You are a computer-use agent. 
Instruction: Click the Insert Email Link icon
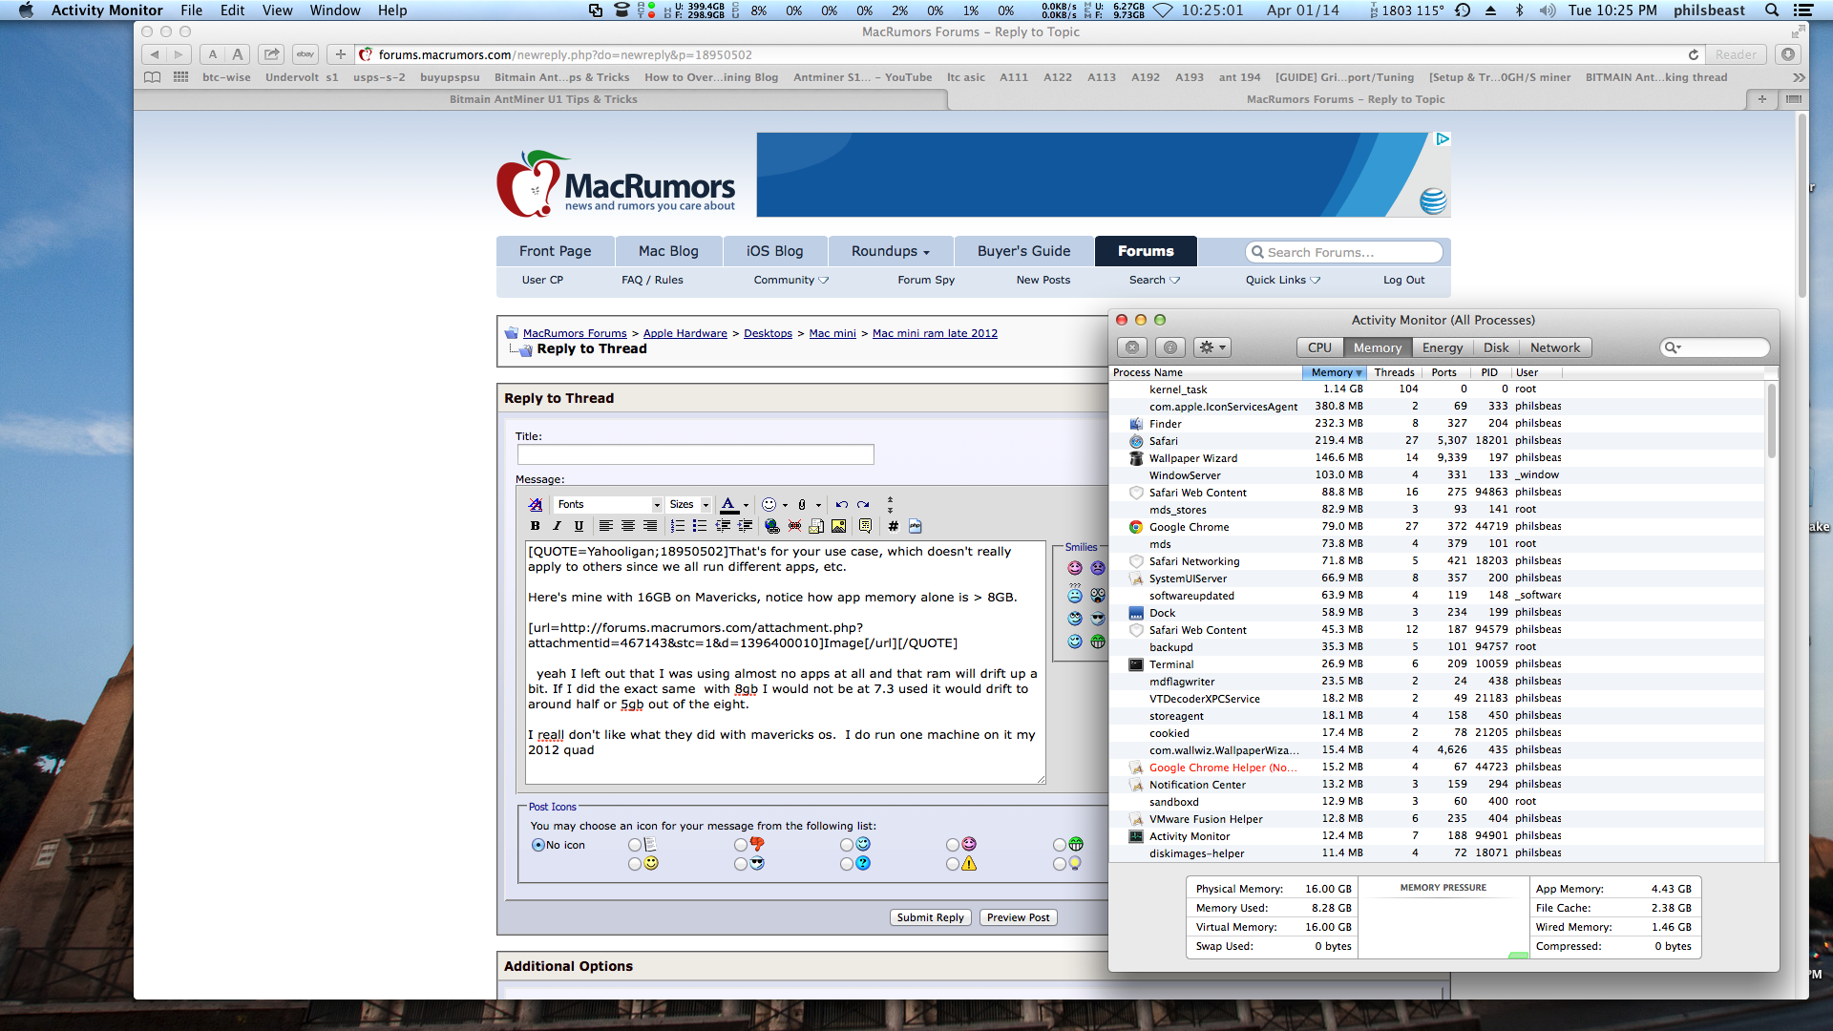(816, 526)
